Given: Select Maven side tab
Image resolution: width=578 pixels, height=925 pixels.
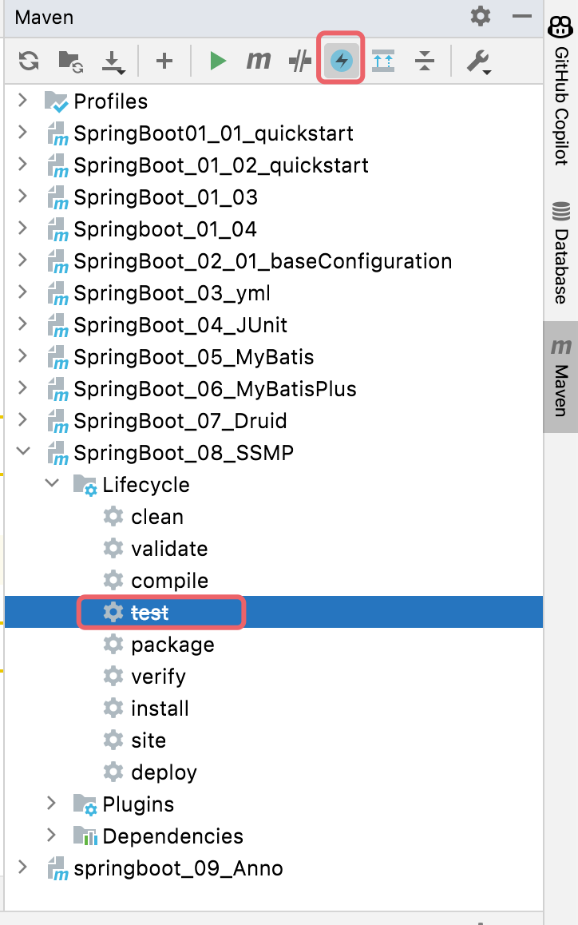Looking at the screenshot, I should click(561, 377).
